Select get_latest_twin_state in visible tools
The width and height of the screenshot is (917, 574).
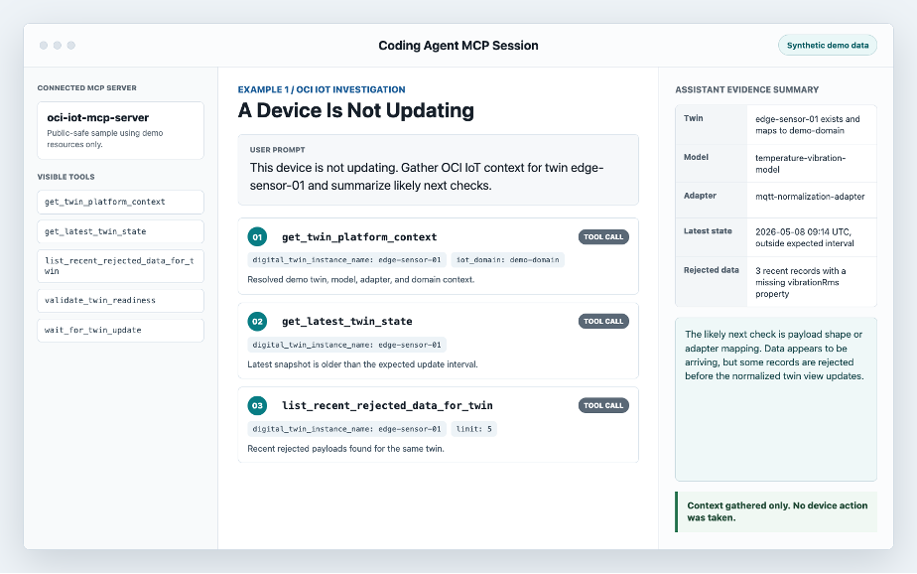point(120,231)
